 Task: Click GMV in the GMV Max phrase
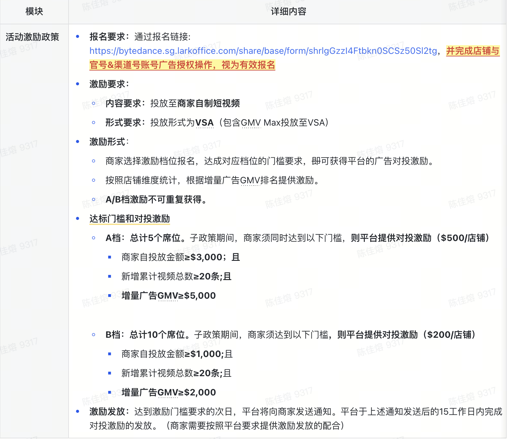pos(251,123)
